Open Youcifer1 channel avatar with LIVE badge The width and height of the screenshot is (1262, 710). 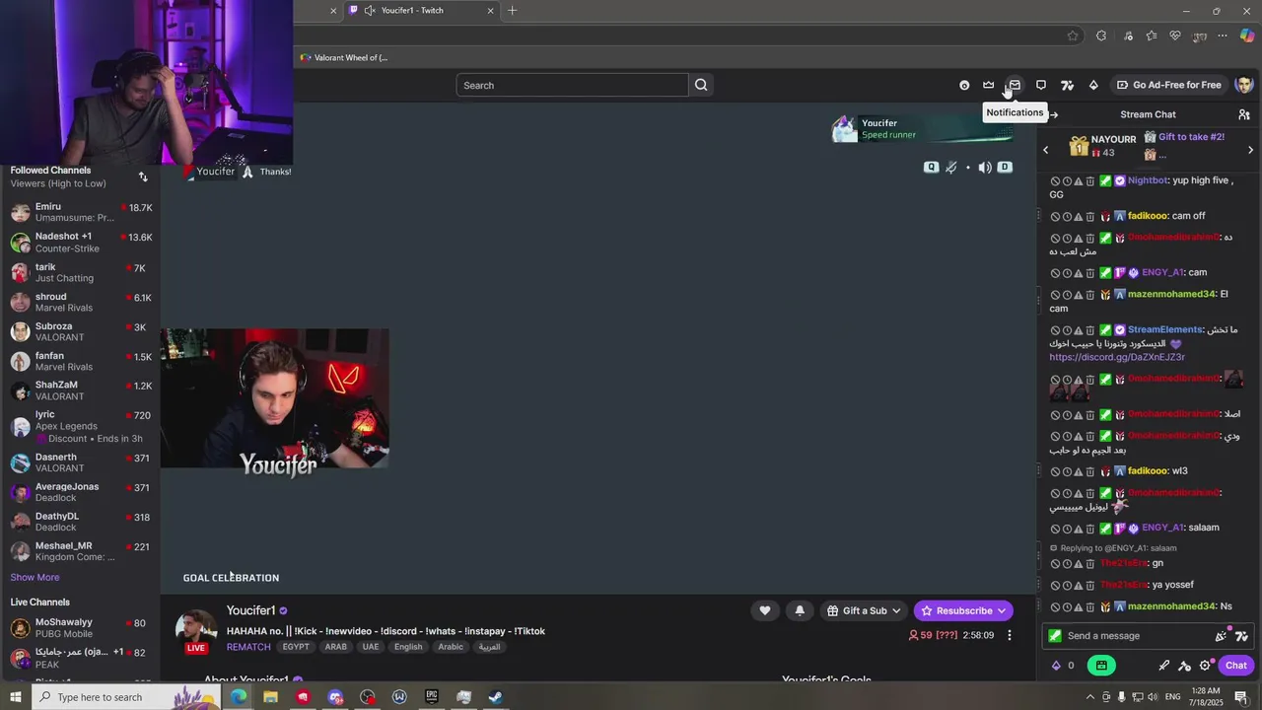196,631
